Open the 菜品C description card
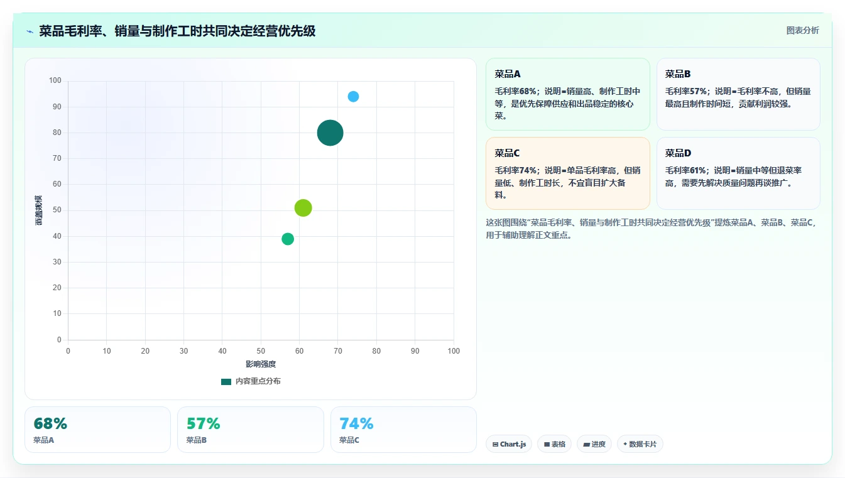The width and height of the screenshot is (845, 478). (x=568, y=173)
